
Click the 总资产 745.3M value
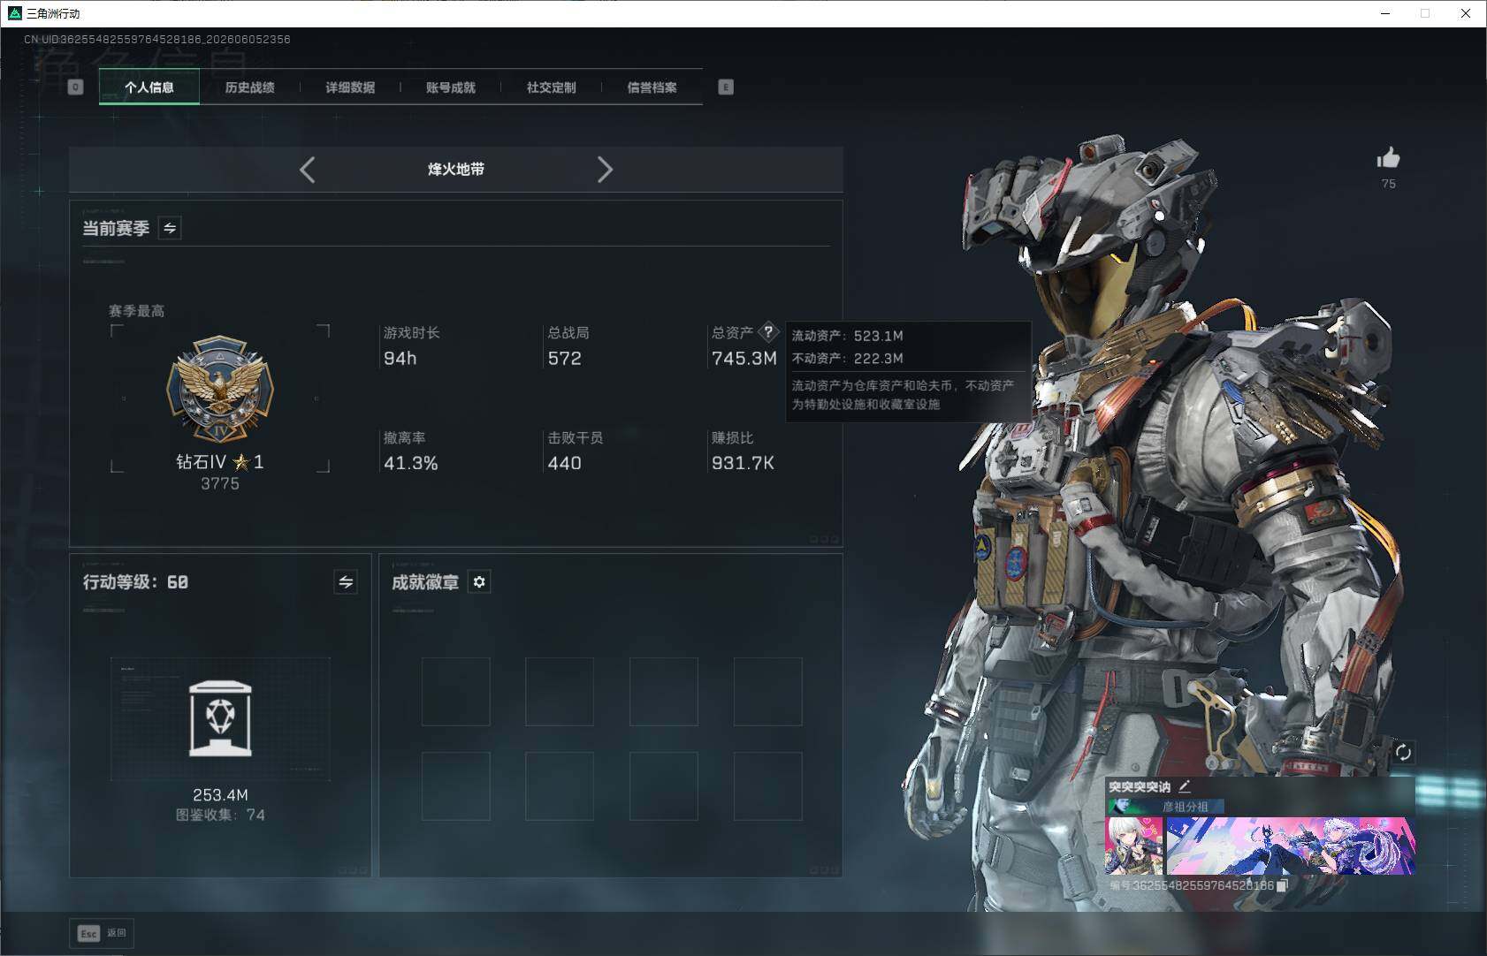tap(744, 358)
